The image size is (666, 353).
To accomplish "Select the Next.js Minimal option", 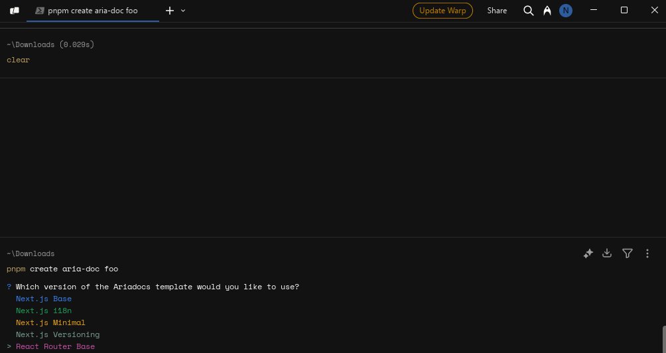I will tap(50, 322).
